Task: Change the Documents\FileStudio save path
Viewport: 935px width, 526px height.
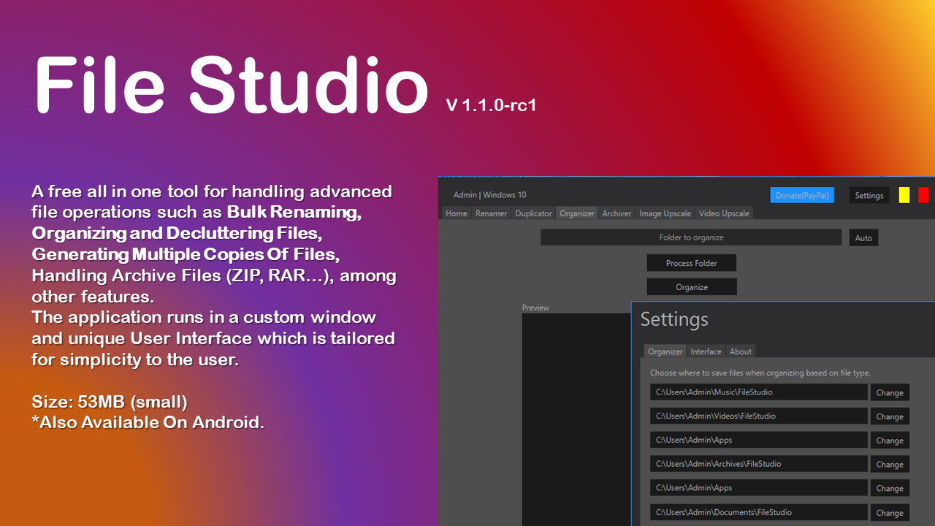Action: (890, 512)
